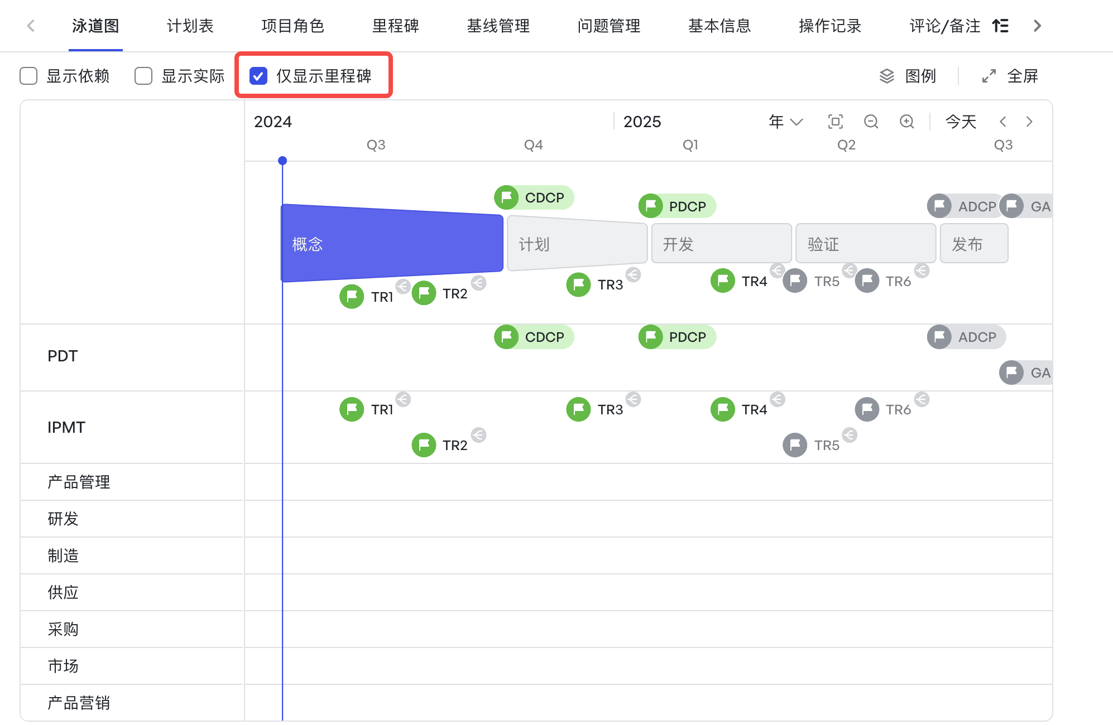Select the IPMT swimlane label
The height and width of the screenshot is (725, 1113).
click(66, 427)
